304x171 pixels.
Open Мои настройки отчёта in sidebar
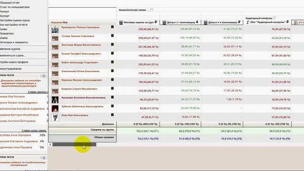point(14,25)
